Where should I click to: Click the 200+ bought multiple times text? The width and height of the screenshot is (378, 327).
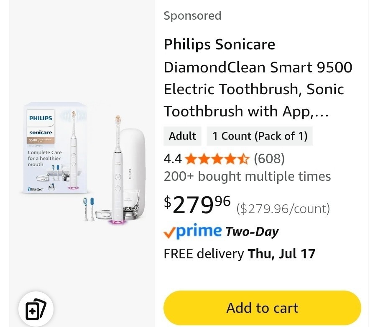click(248, 176)
